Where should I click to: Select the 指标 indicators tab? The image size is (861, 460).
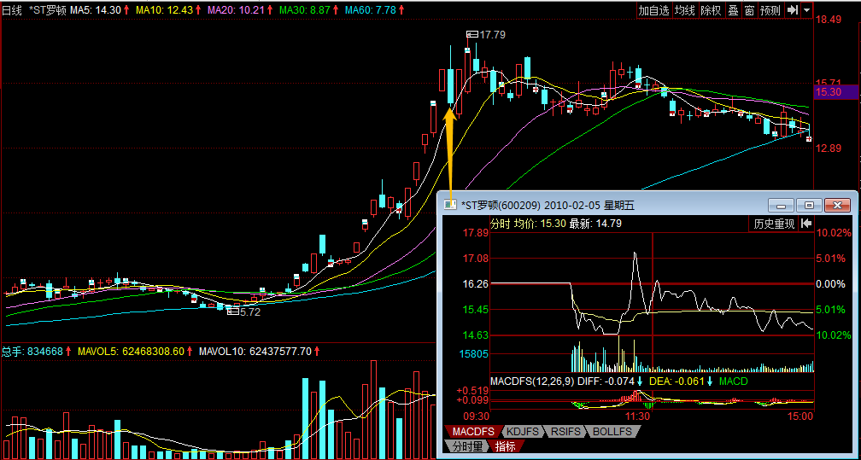[x=506, y=446]
